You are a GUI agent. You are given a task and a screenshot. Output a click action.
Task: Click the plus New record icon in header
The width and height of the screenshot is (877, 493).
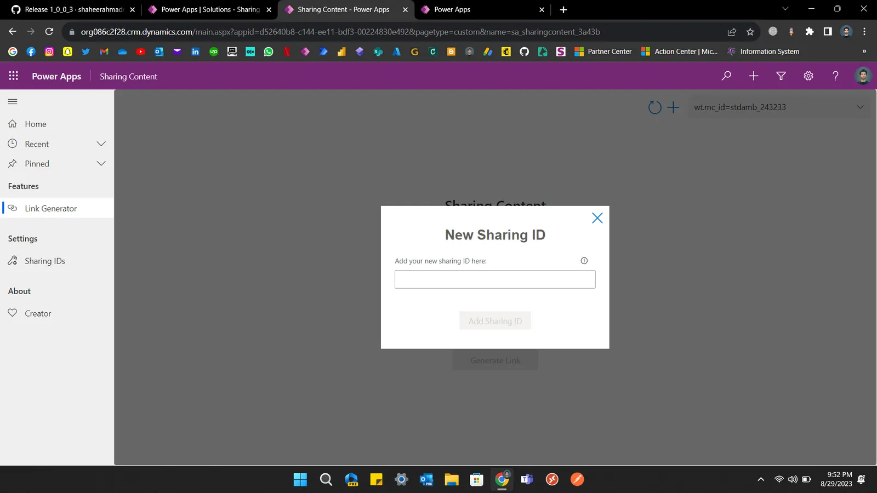[754, 76]
